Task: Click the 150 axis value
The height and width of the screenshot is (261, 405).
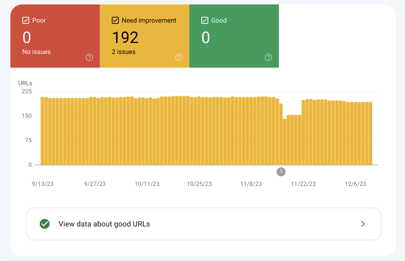Action: [x=27, y=116]
